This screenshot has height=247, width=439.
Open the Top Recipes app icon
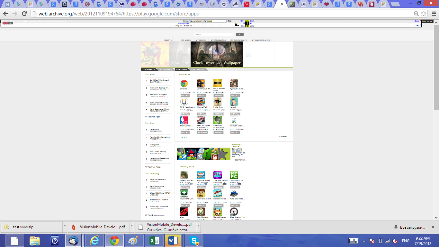[201, 212]
